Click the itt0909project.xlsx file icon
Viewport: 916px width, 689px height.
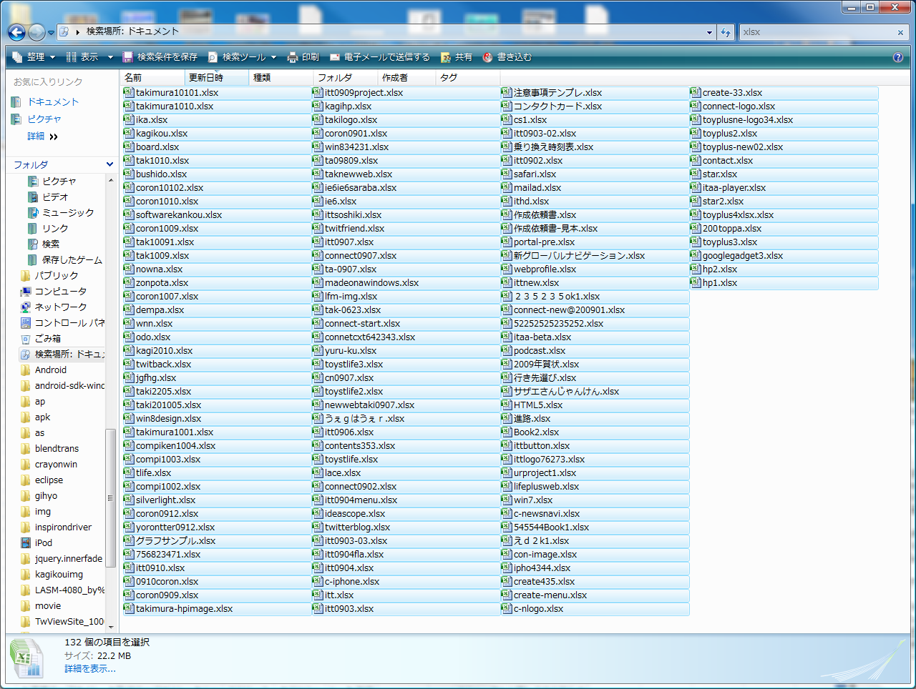[x=318, y=92]
